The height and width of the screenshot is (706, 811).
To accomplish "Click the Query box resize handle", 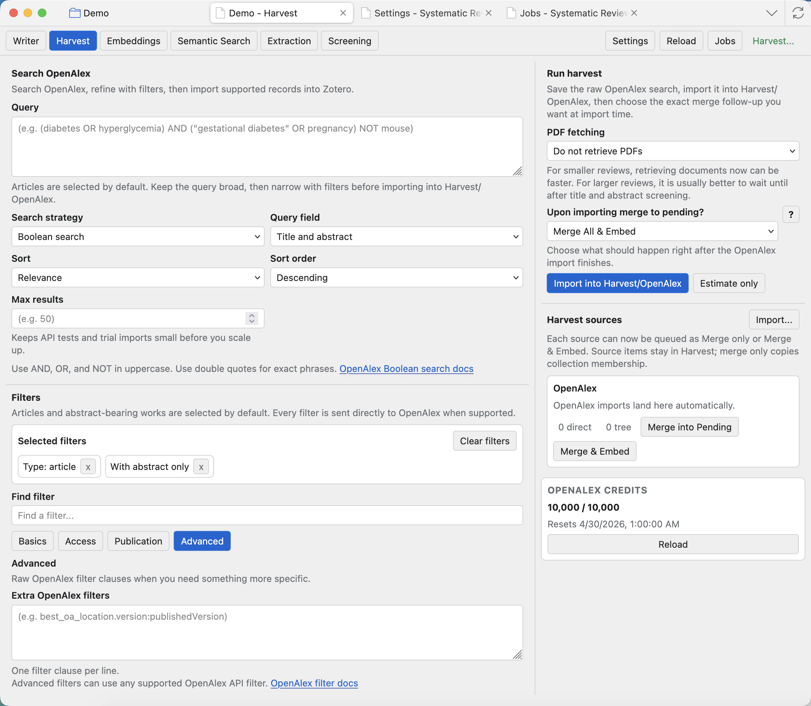I will coord(517,171).
